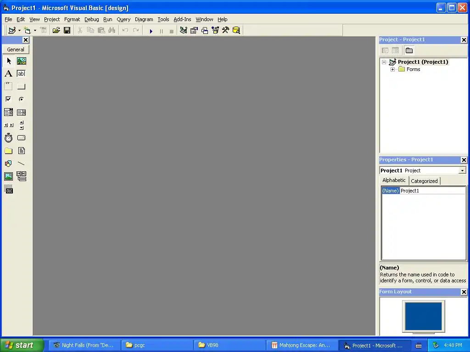This screenshot has width=470, height=352.
Task: Open the Object Browser toolbar icon
Action: (215, 30)
